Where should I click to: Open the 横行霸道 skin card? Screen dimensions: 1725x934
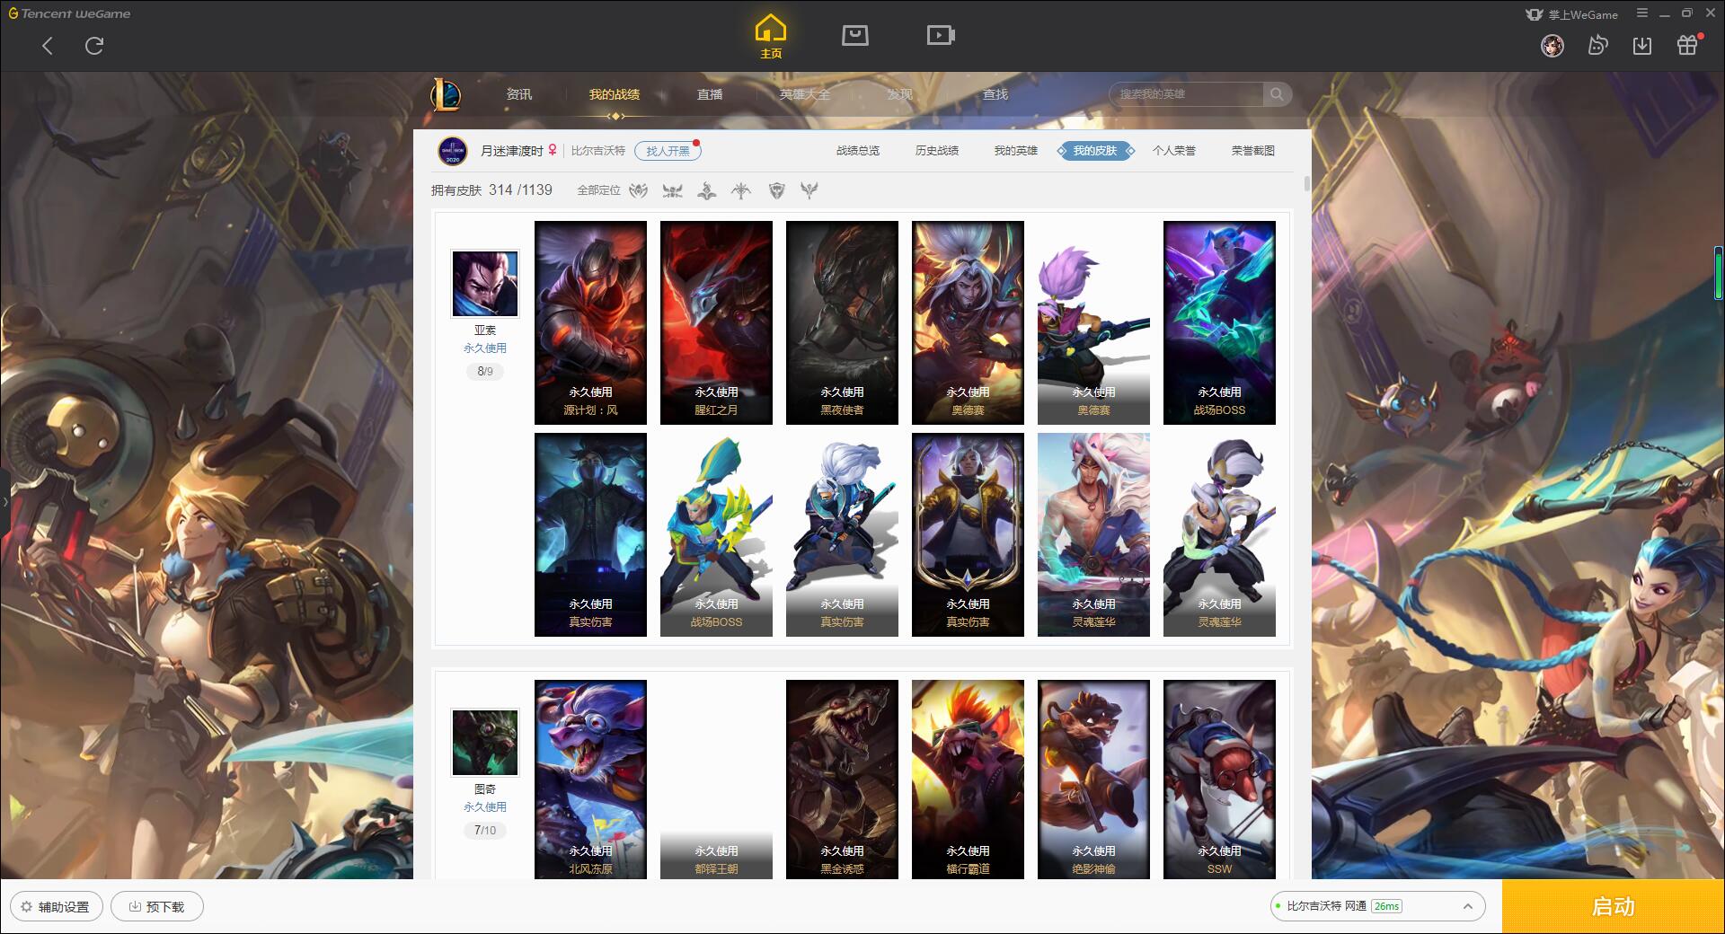[968, 780]
